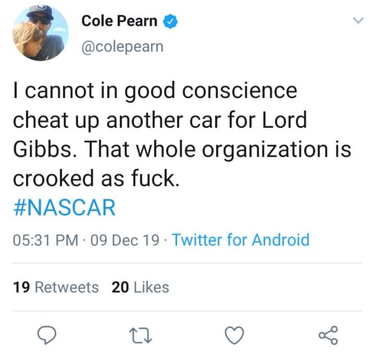Open the @colepearn handle
This screenshot has width=375, height=357.
122,46
